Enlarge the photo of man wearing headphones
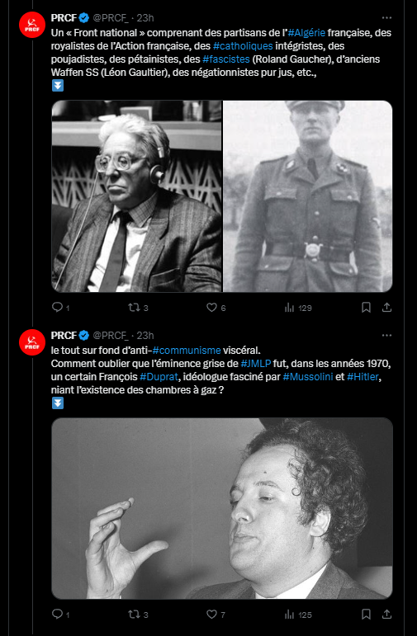This screenshot has height=636, width=417. click(x=136, y=196)
